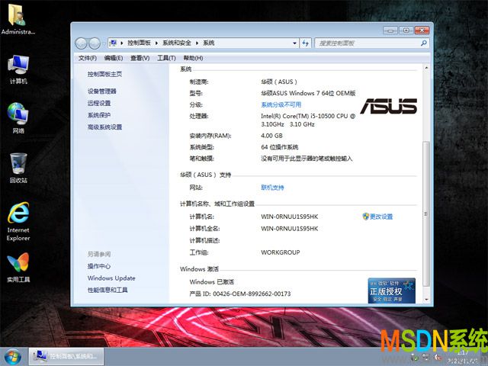This screenshot has height=366, width=488.
Task: Open the 帮助(H) menu
Action: click(193, 58)
